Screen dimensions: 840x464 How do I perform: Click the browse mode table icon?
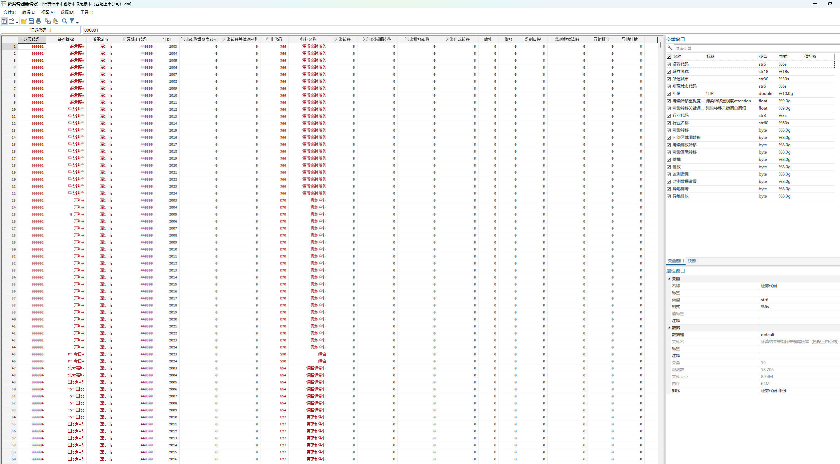coord(12,21)
